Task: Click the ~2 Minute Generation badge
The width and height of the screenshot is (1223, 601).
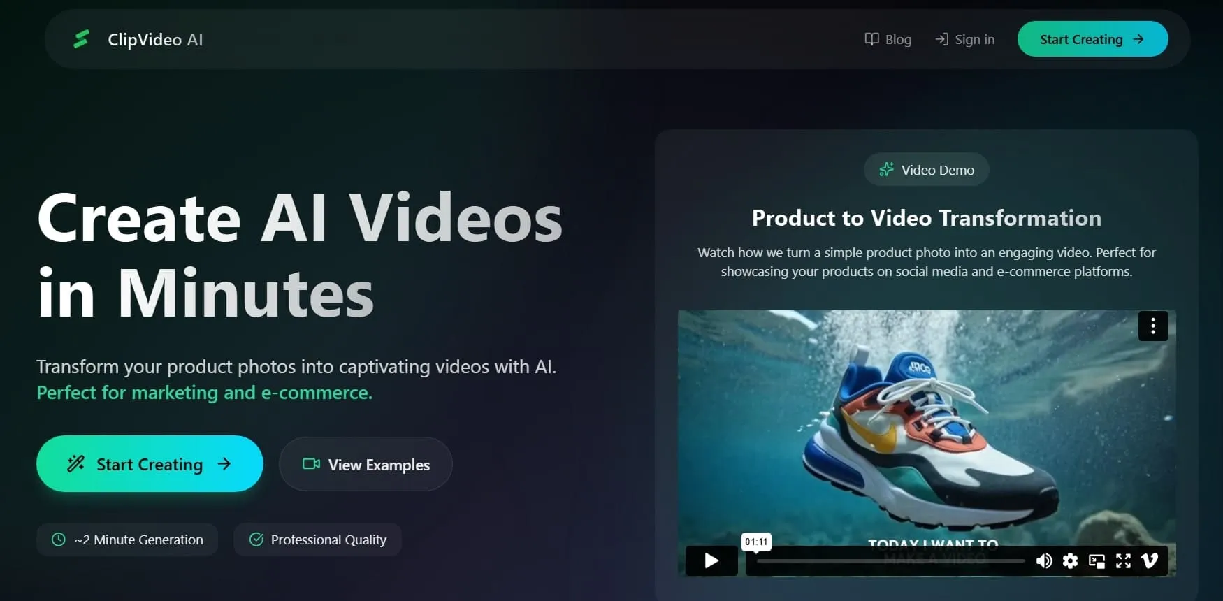Action: (127, 540)
